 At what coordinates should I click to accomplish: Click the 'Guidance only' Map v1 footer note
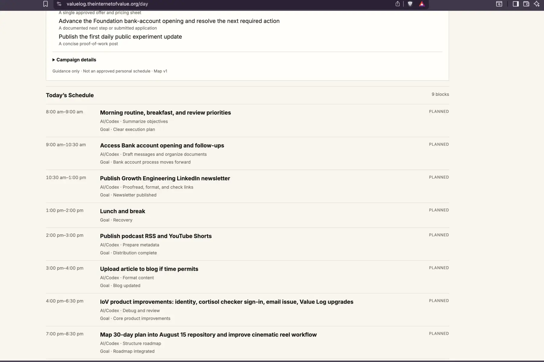point(110,71)
